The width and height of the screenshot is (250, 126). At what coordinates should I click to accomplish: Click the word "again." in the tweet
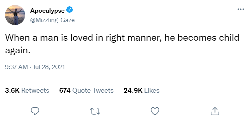point(18,51)
